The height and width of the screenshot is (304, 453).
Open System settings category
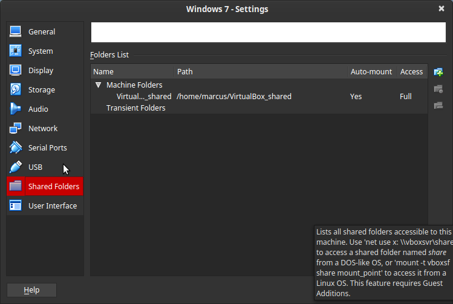(x=40, y=51)
